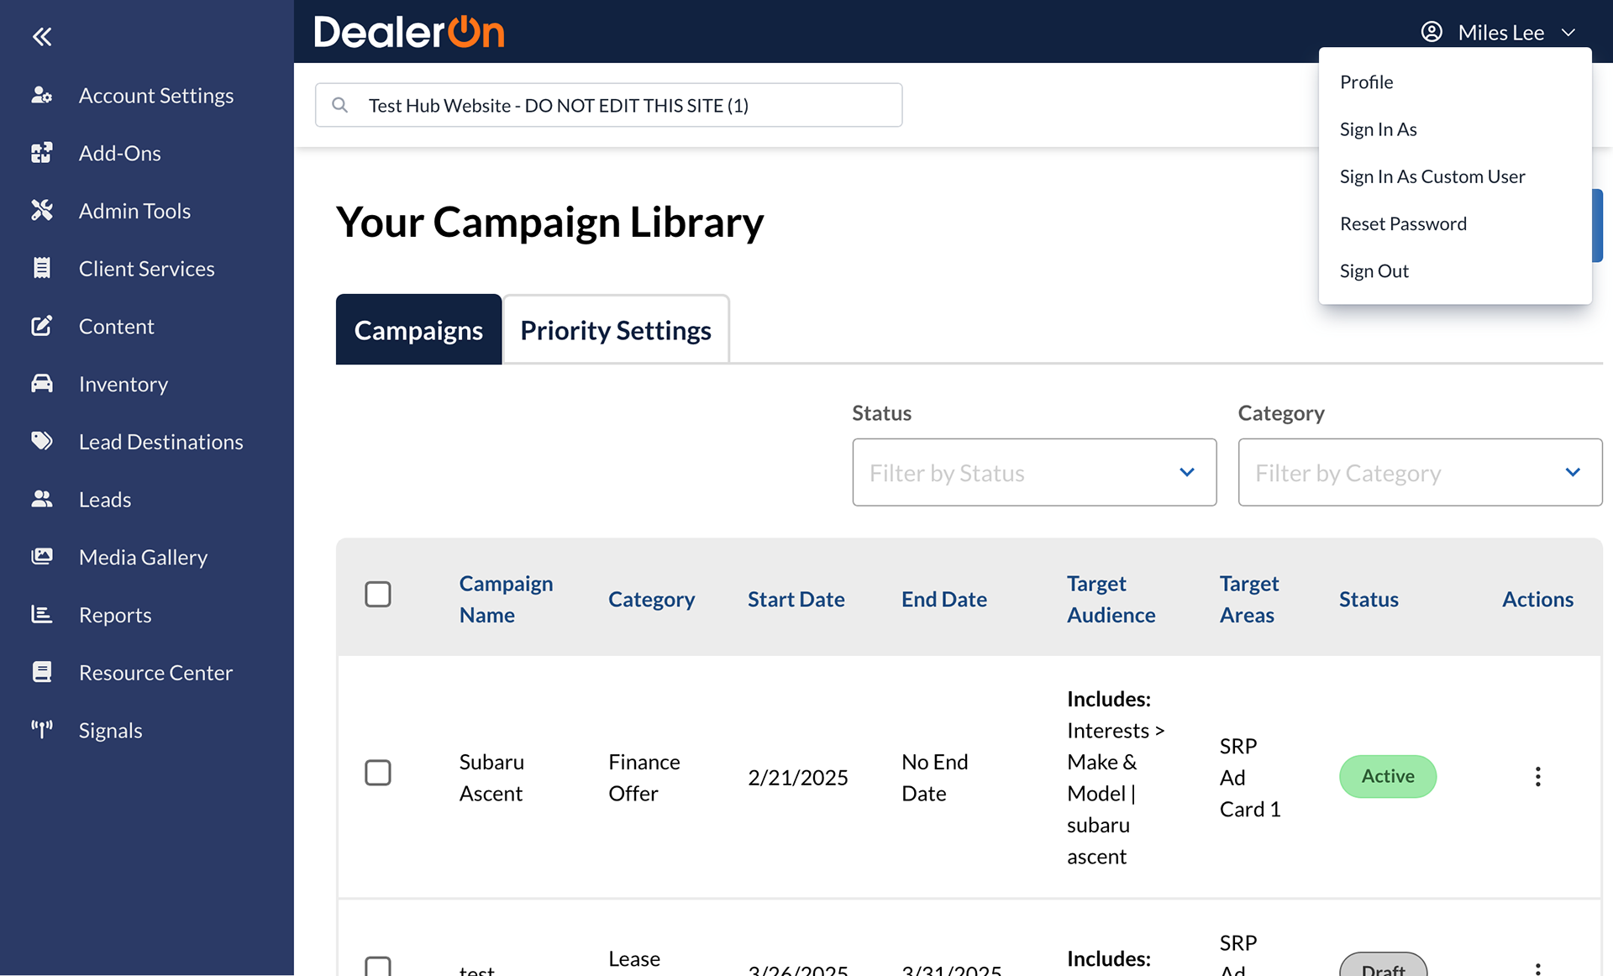The height and width of the screenshot is (976, 1613).
Task: Open Admin Tools wrench icon
Action: point(42,210)
